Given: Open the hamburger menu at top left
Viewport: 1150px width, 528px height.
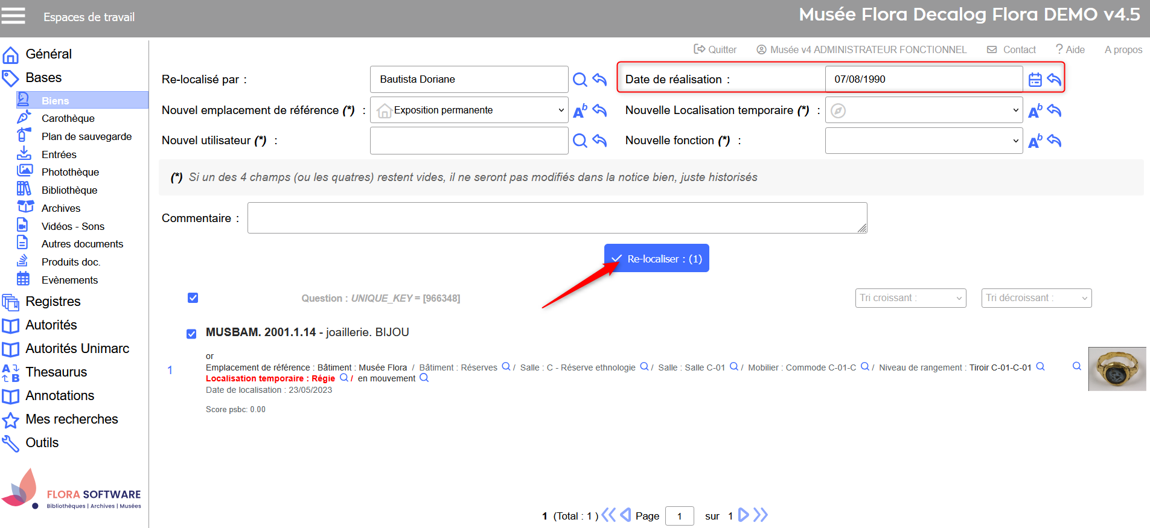Looking at the screenshot, I should pos(13,16).
